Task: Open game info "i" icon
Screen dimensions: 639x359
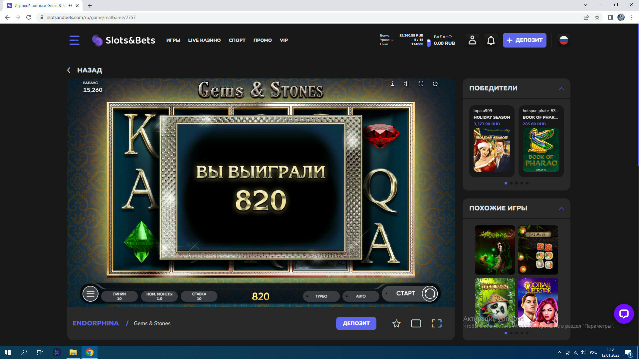Action: click(x=392, y=84)
